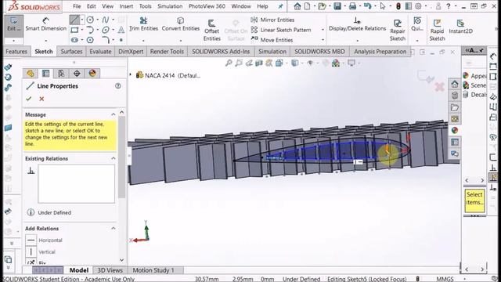The height and width of the screenshot is (282, 501).
Task: Open Display/Delete Relations
Action: point(357,24)
